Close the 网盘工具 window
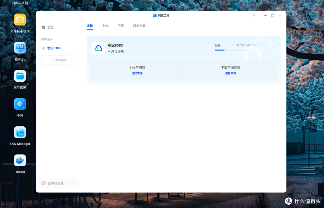 [280, 16]
